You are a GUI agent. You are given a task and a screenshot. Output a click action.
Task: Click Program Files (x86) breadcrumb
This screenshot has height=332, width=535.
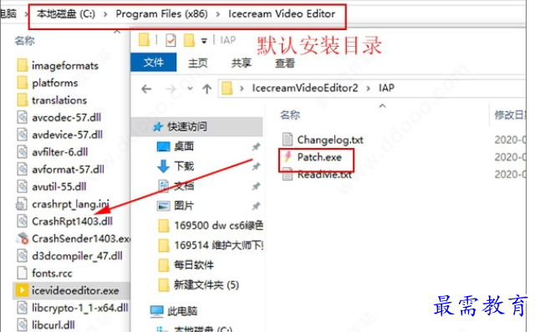pos(161,14)
